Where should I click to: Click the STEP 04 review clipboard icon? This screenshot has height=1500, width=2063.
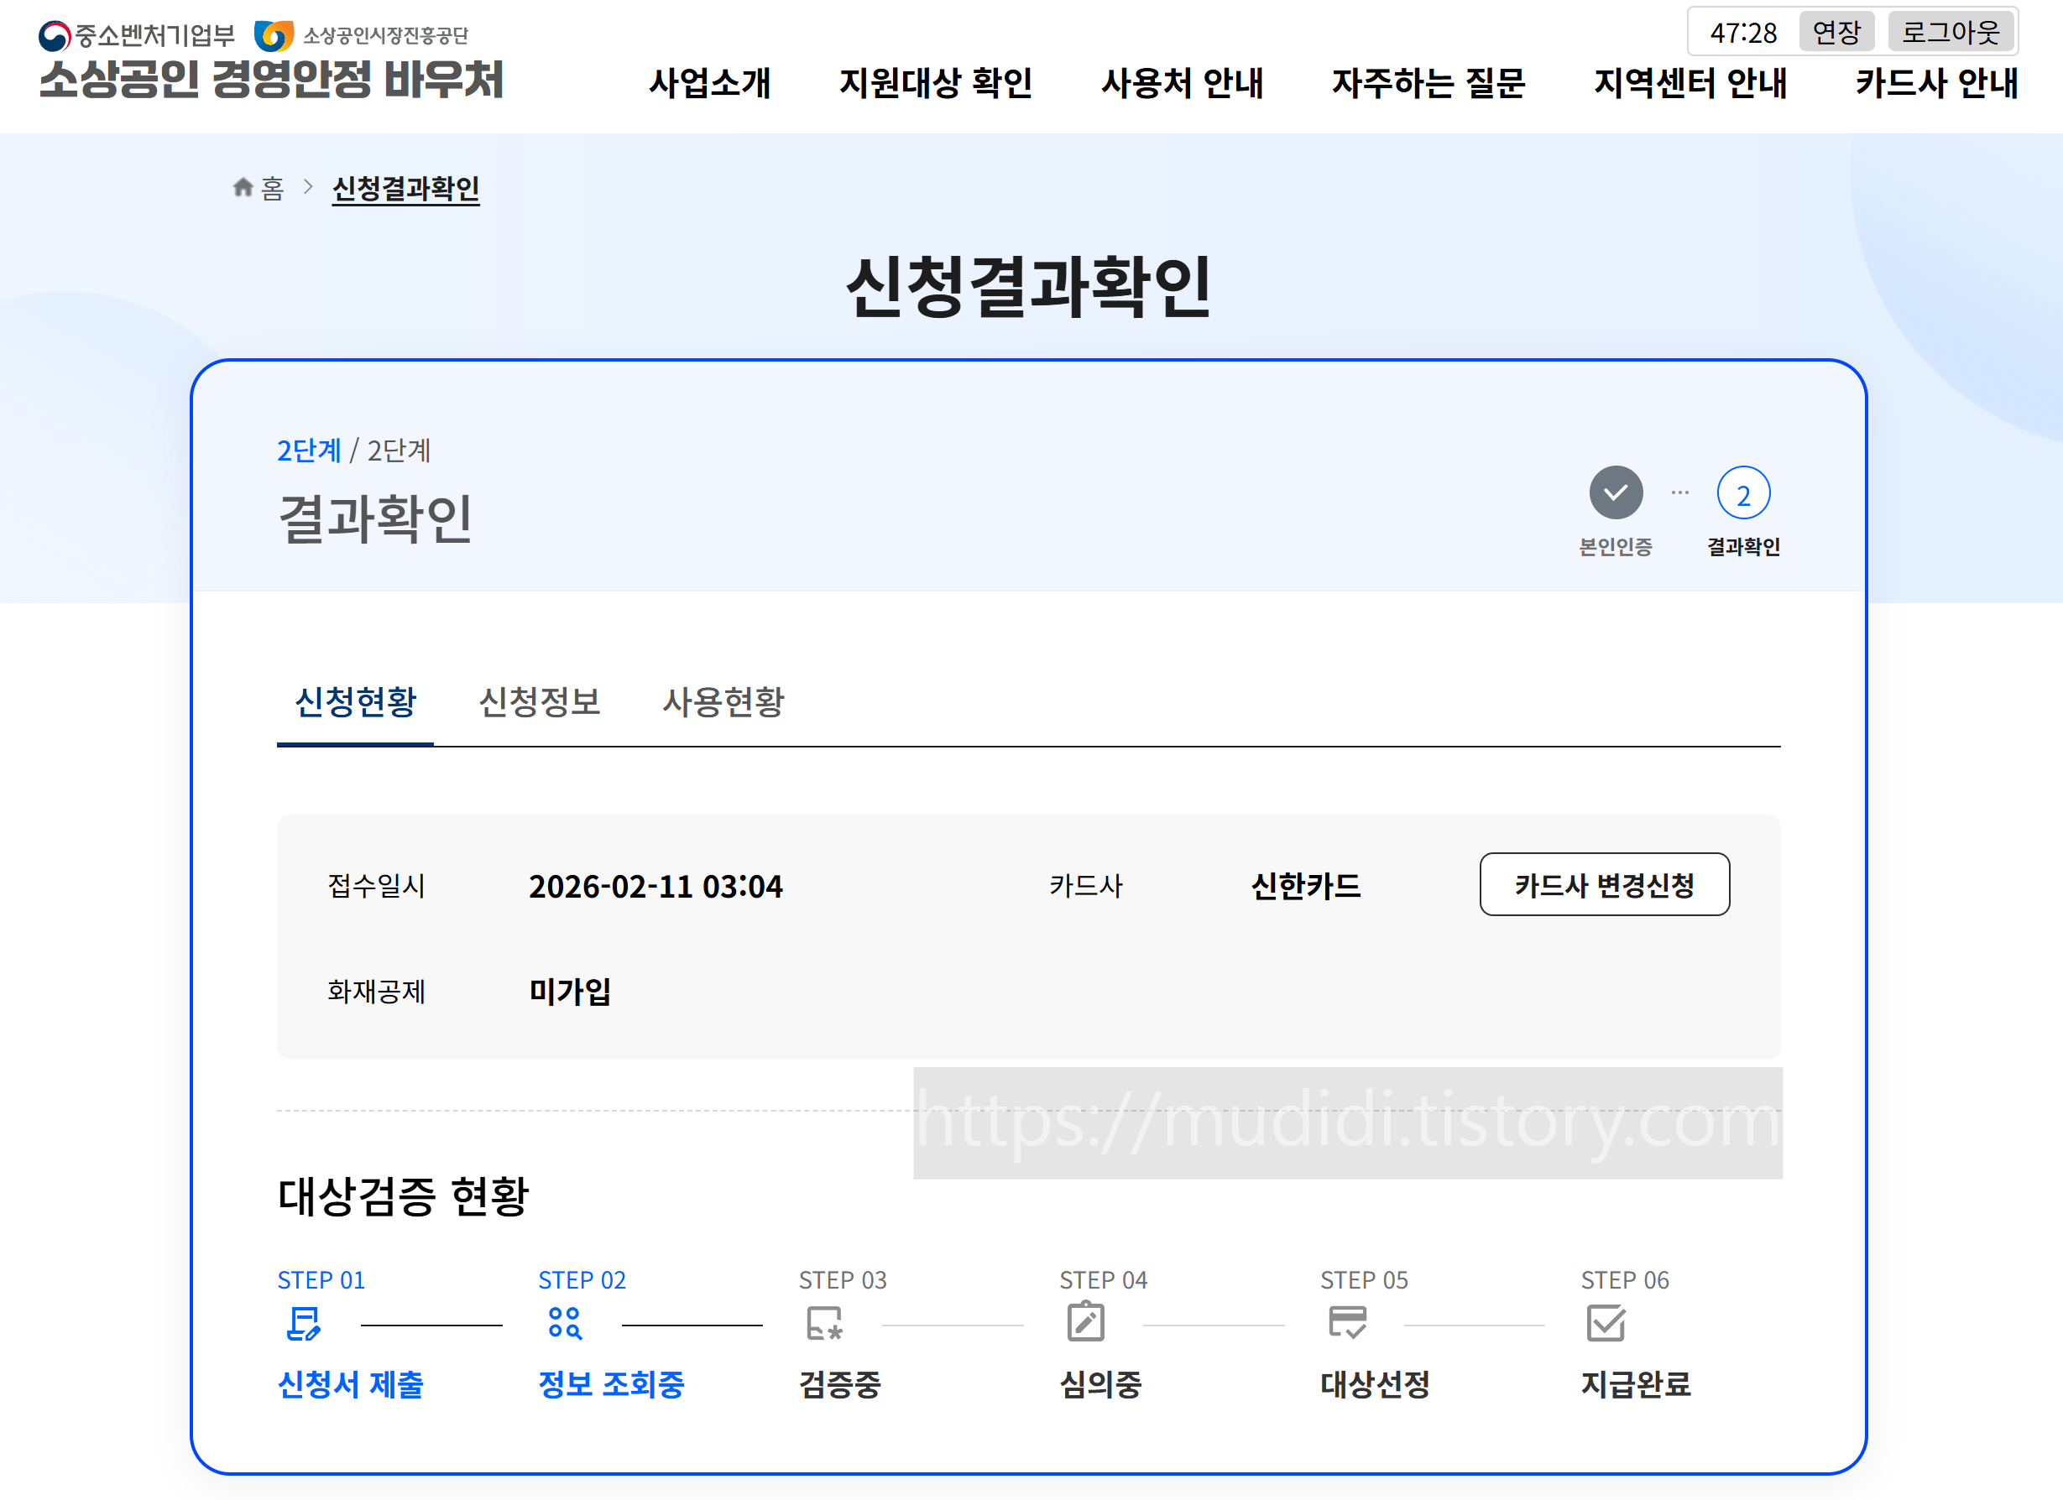point(1085,1324)
